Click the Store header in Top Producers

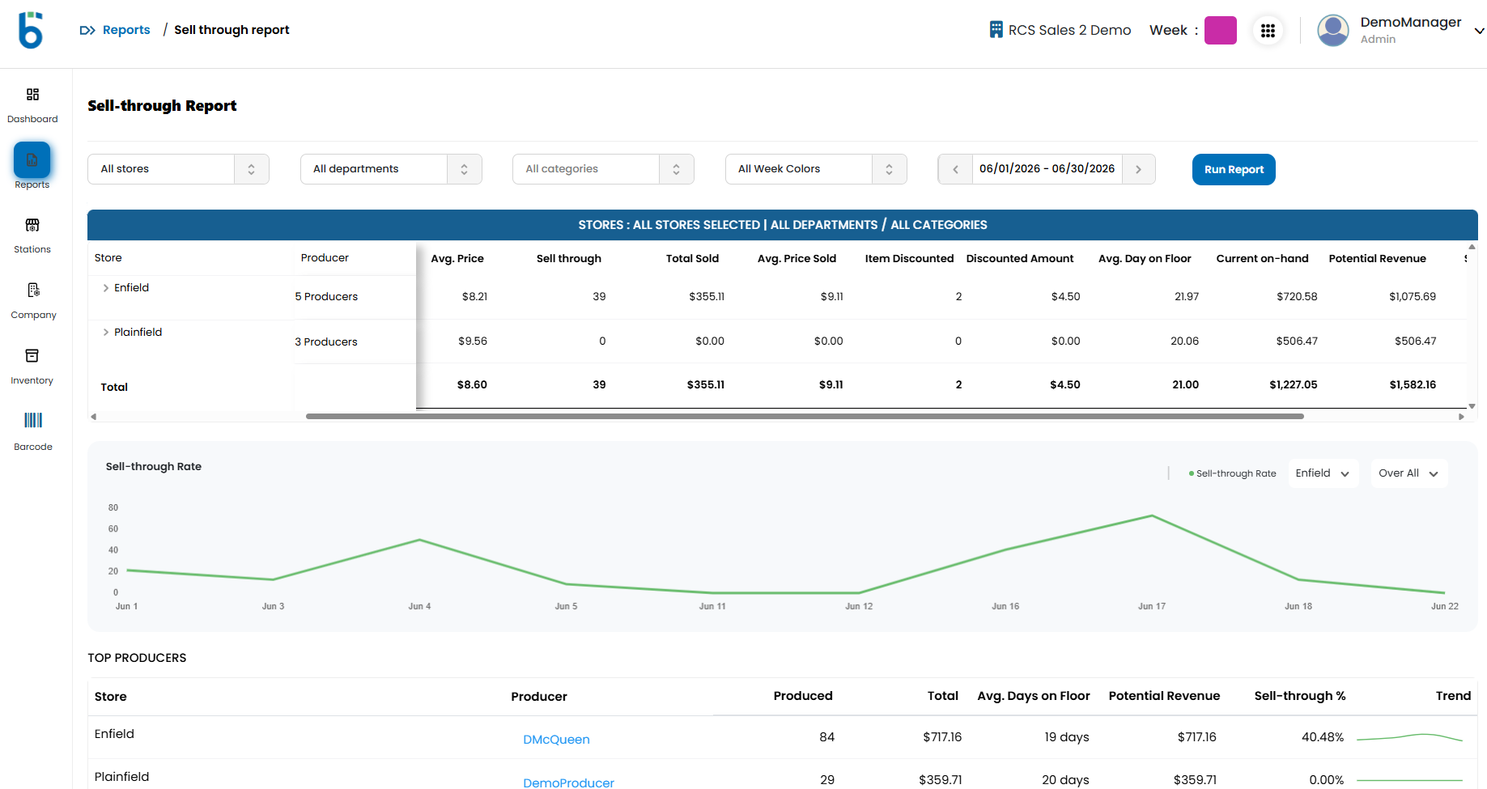tap(110, 697)
